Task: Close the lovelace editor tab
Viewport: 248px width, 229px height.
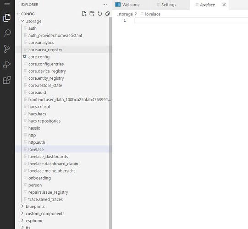Action: click(x=224, y=5)
